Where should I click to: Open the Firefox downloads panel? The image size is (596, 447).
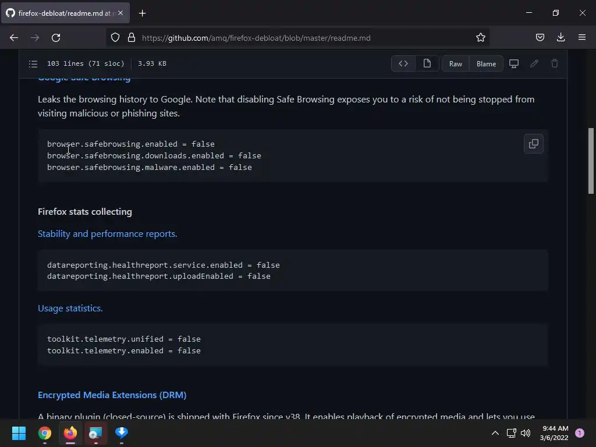coord(560,38)
